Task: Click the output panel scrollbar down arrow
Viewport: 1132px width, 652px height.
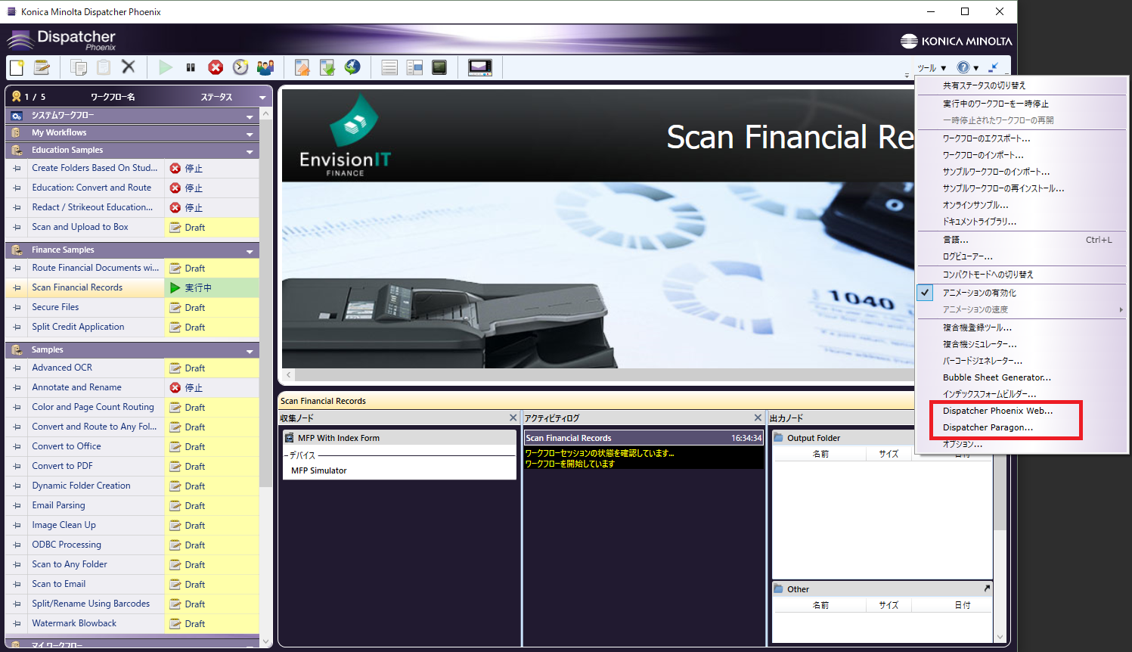Action: (1000, 637)
